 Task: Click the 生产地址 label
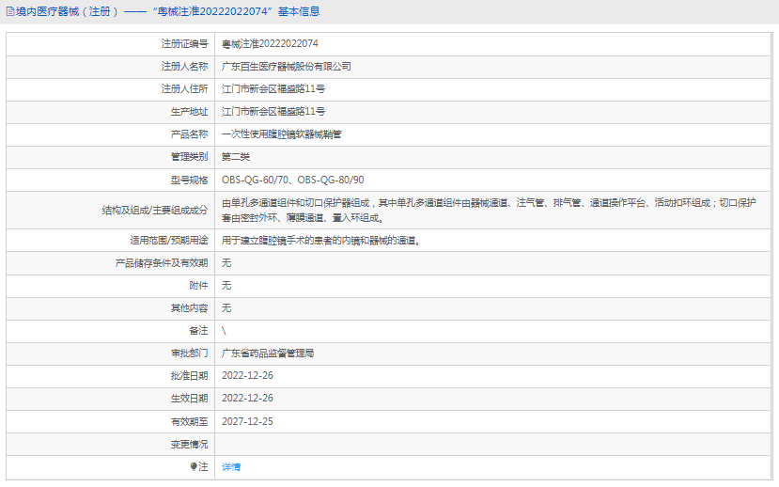pyautogui.click(x=189, y=111)
